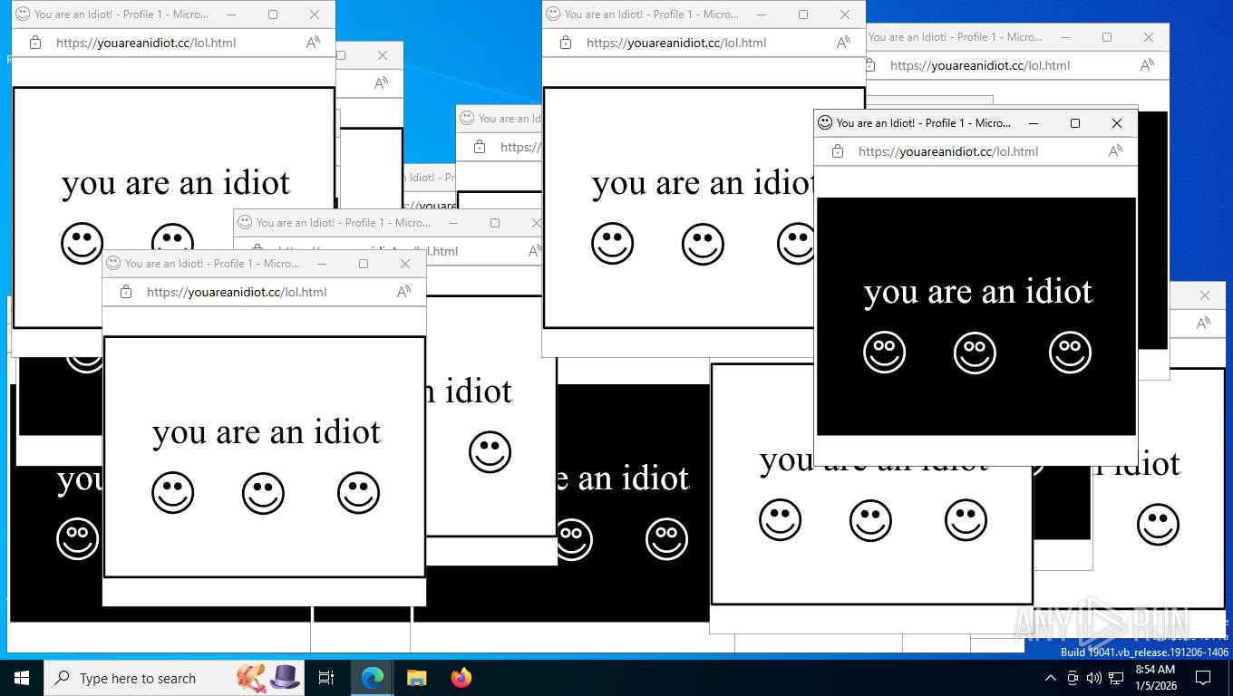1233x696 pixels.
Task: Click the youareanidiot.cc URL in the black-page front window
Action: [948, 151]
